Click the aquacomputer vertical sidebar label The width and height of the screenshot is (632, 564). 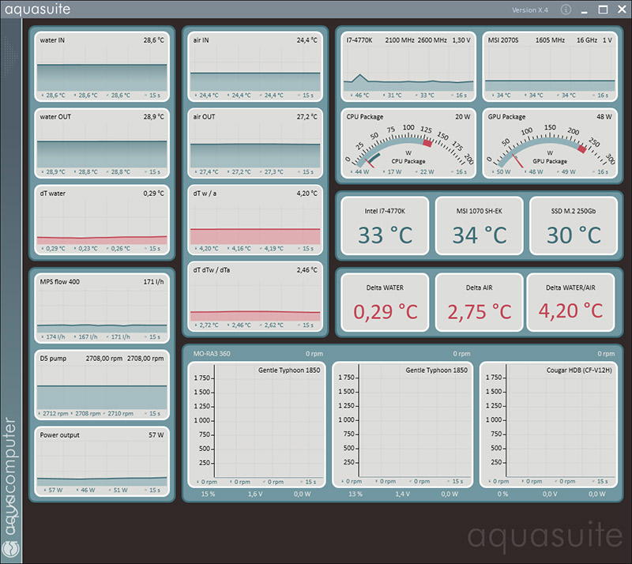10,476
